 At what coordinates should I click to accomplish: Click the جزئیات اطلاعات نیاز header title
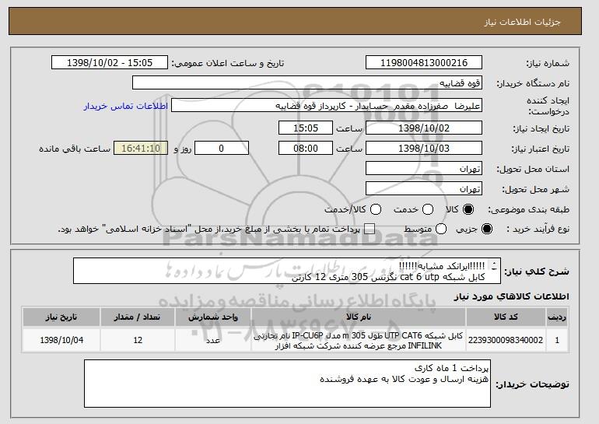(522, 22)
